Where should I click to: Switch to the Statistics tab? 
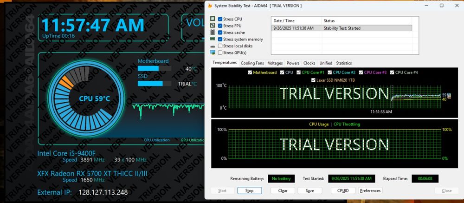click(x=344, y=63)
